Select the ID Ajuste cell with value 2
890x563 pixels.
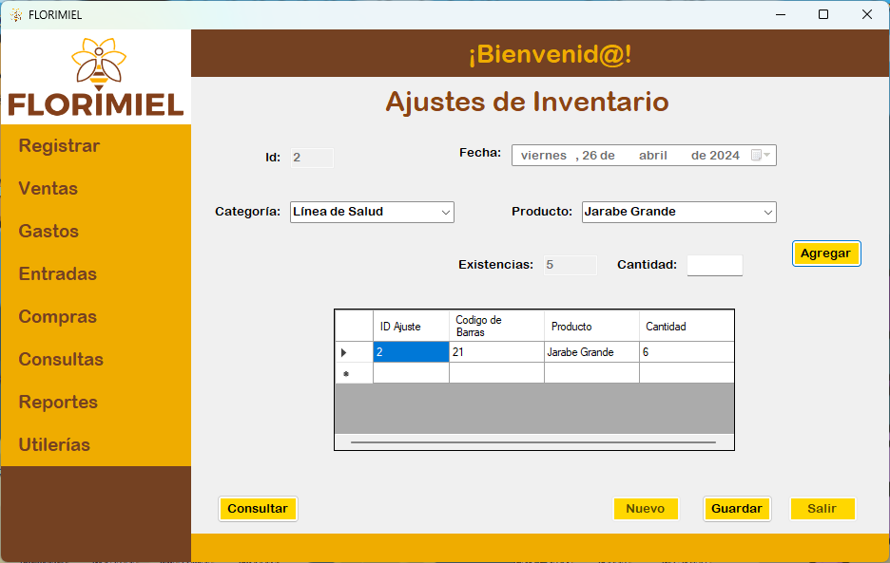[410, 352]
